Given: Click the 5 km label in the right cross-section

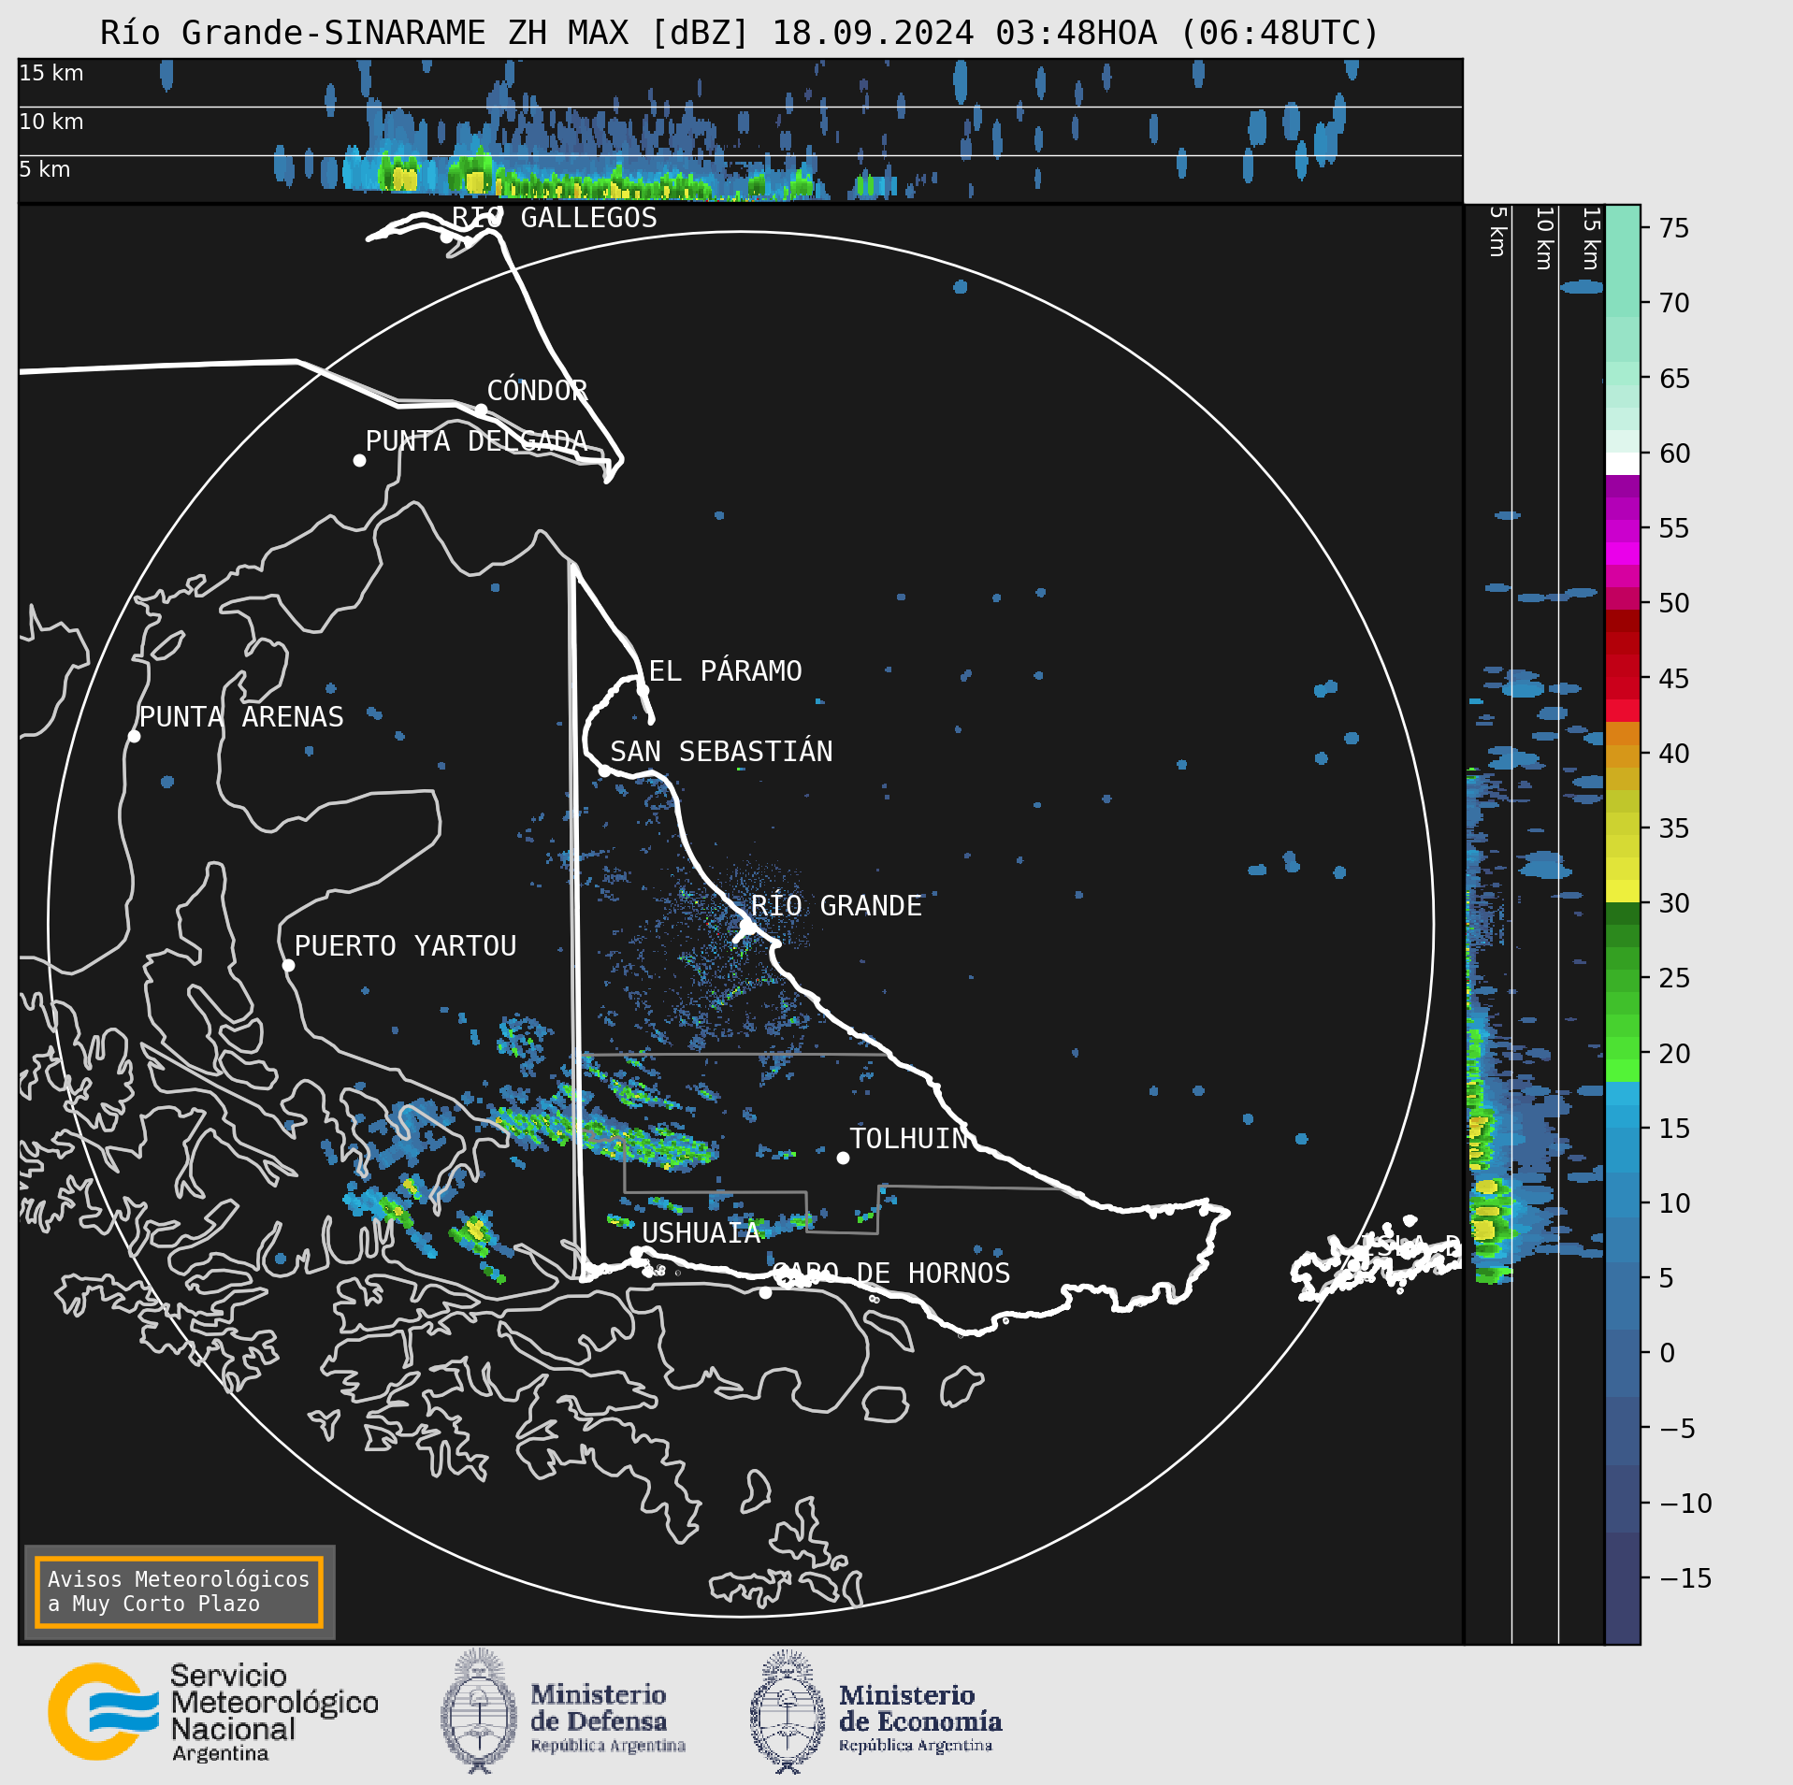Looking at the screenshot, I should (1497, 232).
